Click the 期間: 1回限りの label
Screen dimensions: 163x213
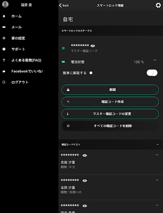tap(71, 192)
